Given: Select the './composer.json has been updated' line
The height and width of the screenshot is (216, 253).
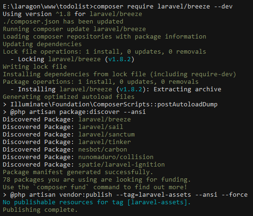Looking at the screenshot, I should [63, 22].
